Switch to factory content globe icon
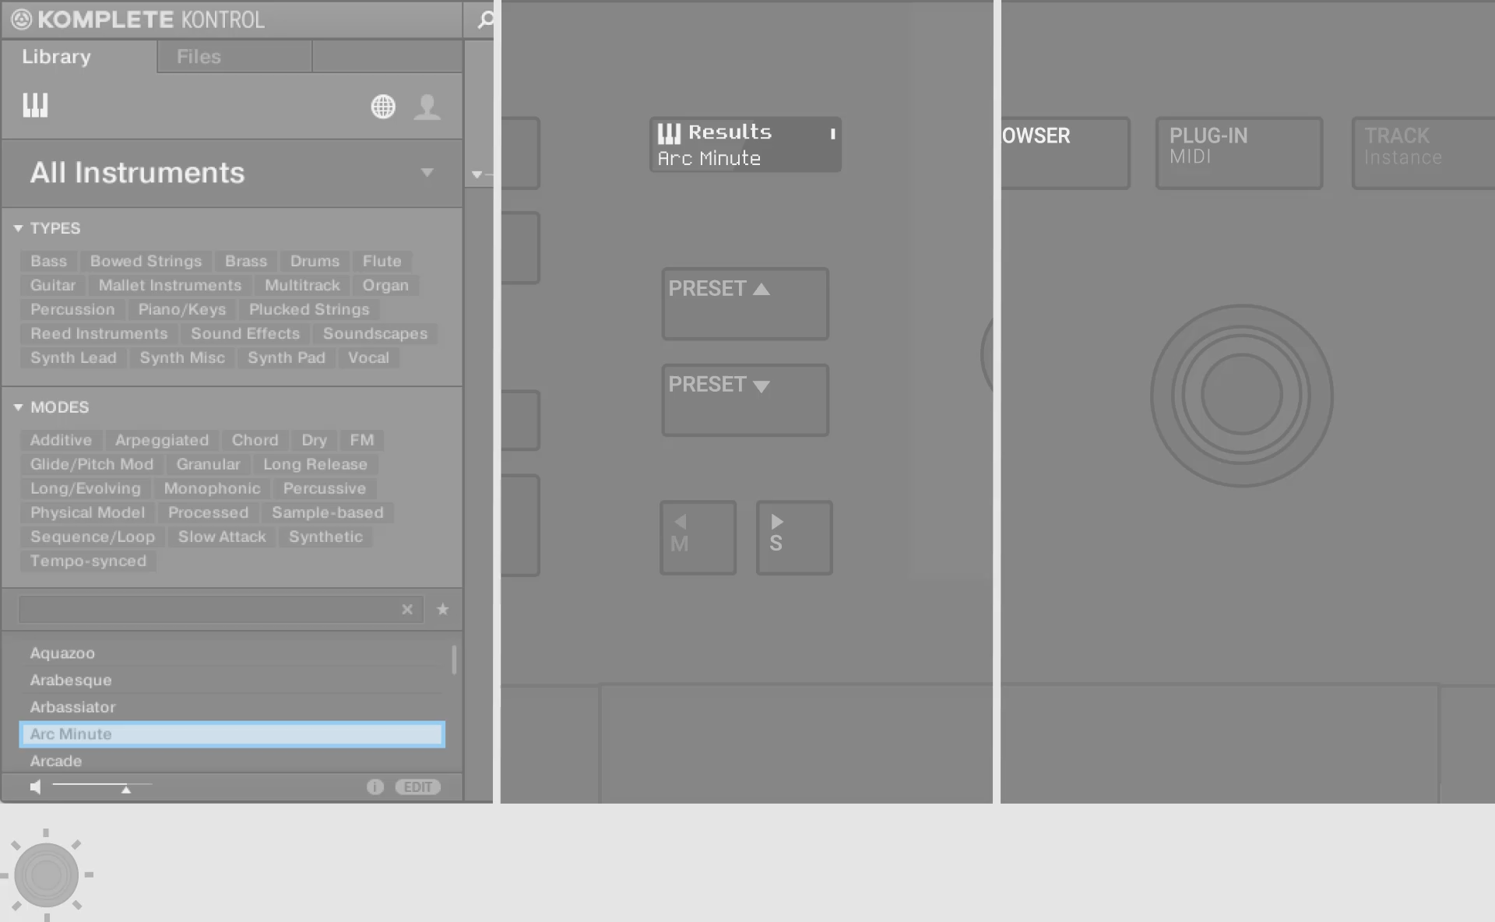 (x=383, y=107)
